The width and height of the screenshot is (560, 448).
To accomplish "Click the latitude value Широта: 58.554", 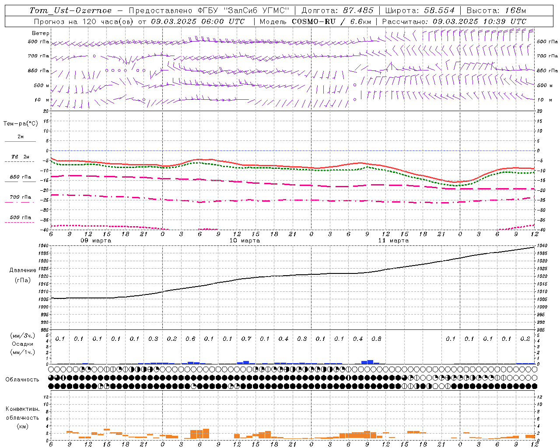I will (x=420, y=10).
